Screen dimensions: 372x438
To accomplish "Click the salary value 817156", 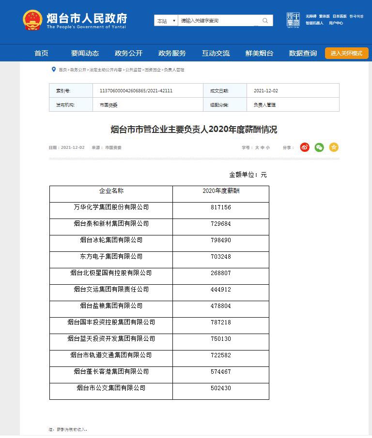I will pos(221,207).
